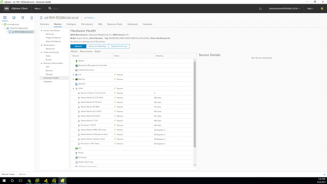Open the Actions dropdown
This screenshot has height=184, width=327.
[89, 18]
